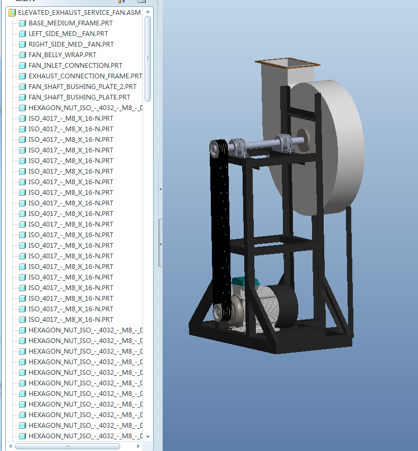Screen dimensions: 418x451
Task: Select RIGHT_SIDE_MED__FAN.PRT in model tree
Action: coord(71,44)
